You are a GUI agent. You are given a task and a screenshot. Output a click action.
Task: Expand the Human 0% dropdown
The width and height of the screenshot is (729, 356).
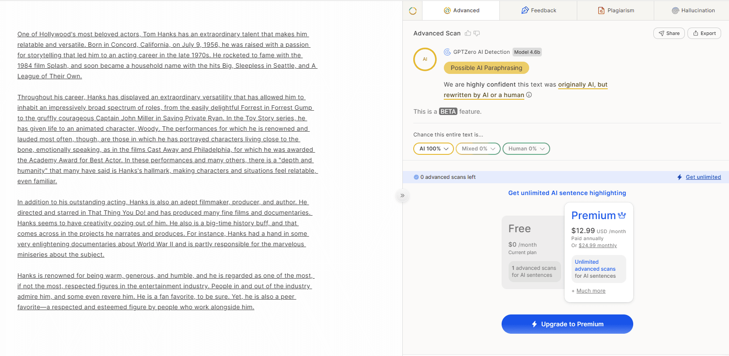(x=526, y=149)
